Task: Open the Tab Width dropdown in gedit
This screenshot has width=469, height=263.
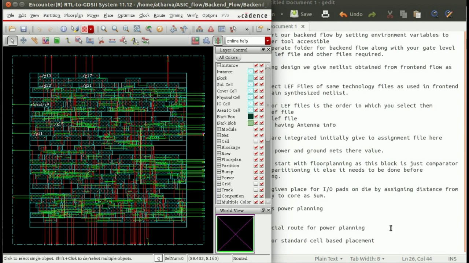Action: pos(367,259)
